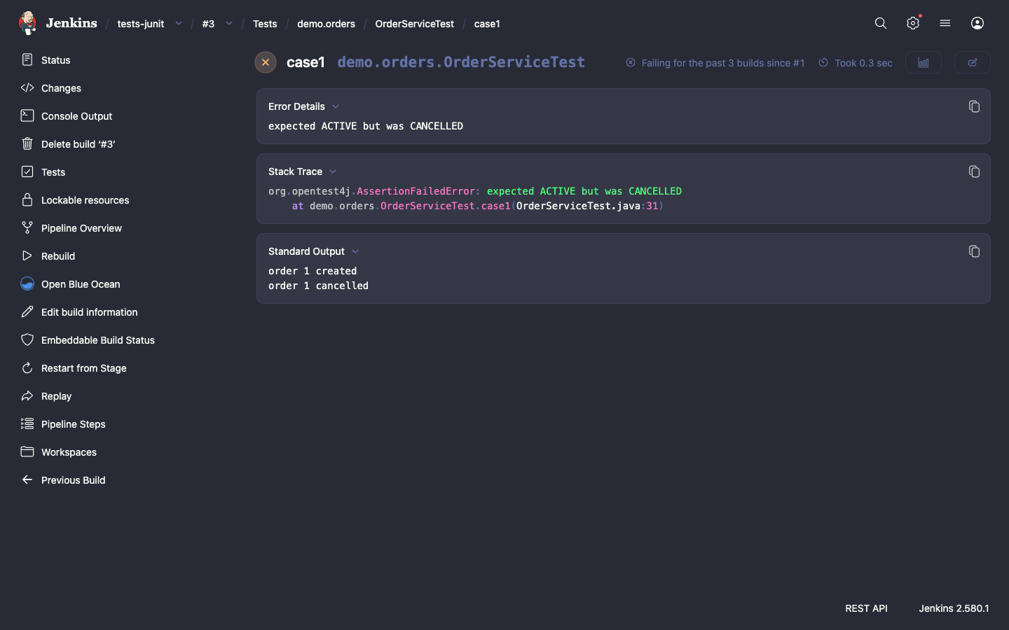Image resolution: width=1009 pixels, height=630 pixels.
Task: Click the test history chart icon button
Action: tap(924, 62)
